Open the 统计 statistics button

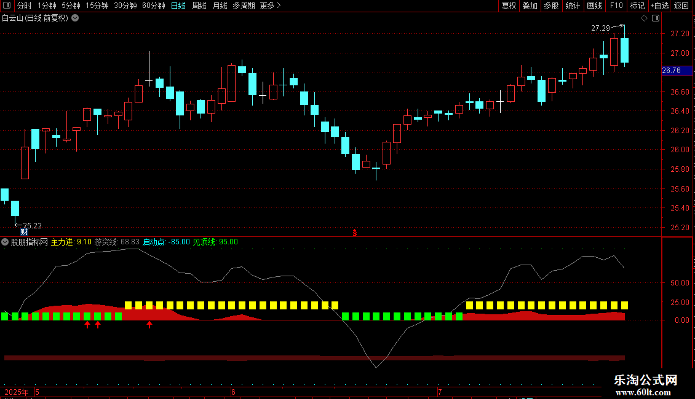[x=572, y=6]
